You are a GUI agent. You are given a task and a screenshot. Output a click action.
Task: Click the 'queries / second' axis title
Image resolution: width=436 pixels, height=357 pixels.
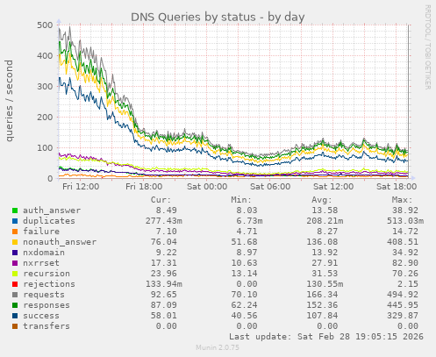click(x=10, y=101)
